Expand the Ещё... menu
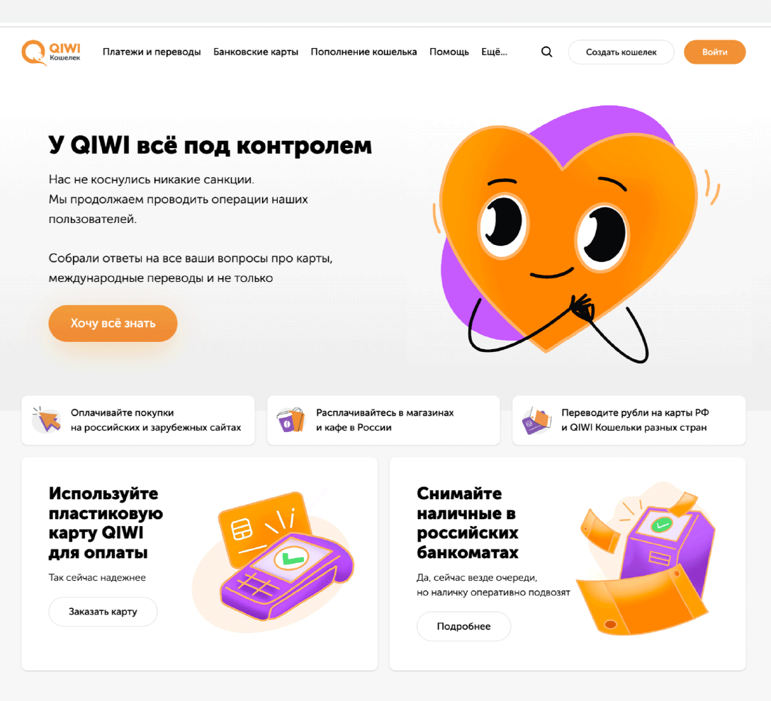The height and width of the screenshot is (701, 771). pos(494,52)
